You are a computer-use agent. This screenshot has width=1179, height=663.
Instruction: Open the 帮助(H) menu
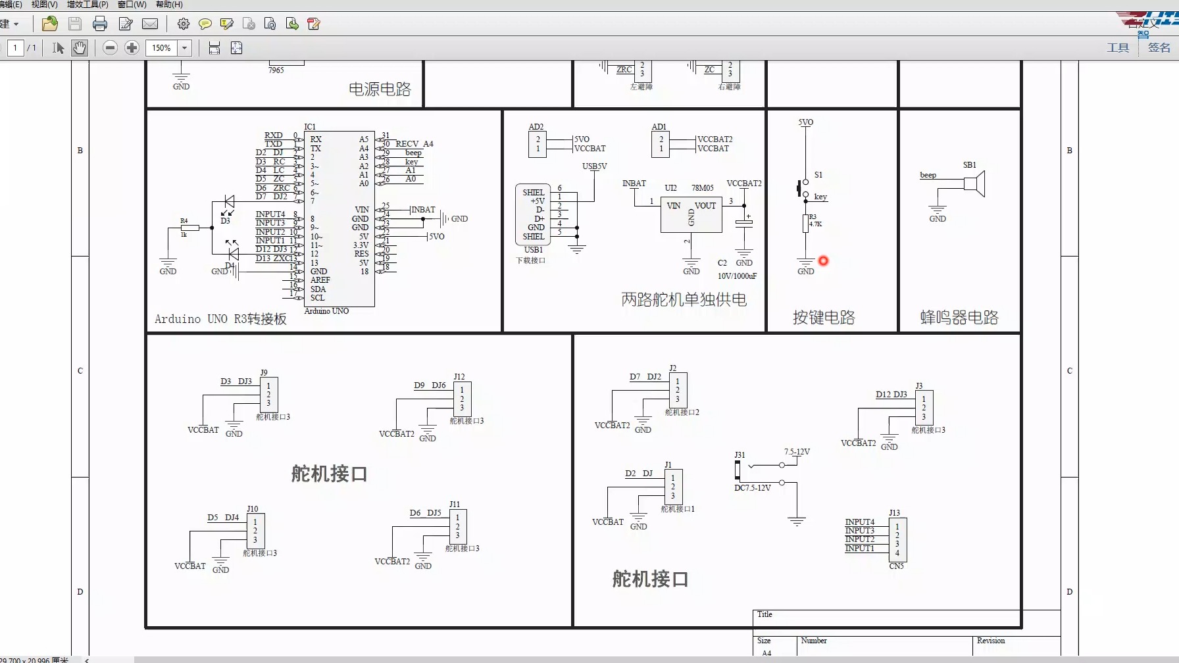click(x=169, y=5)
